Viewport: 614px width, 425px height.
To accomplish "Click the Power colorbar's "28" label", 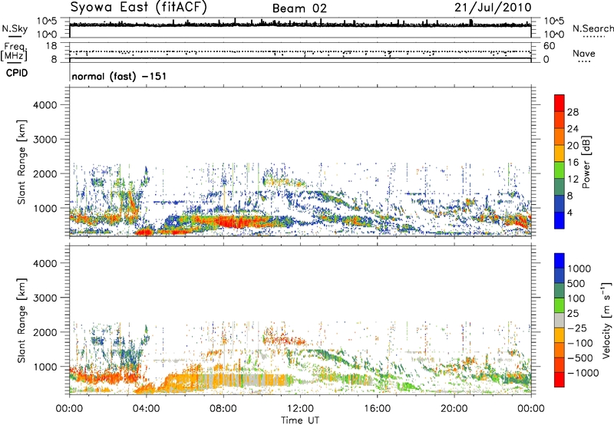I will (x=573, y=112).
